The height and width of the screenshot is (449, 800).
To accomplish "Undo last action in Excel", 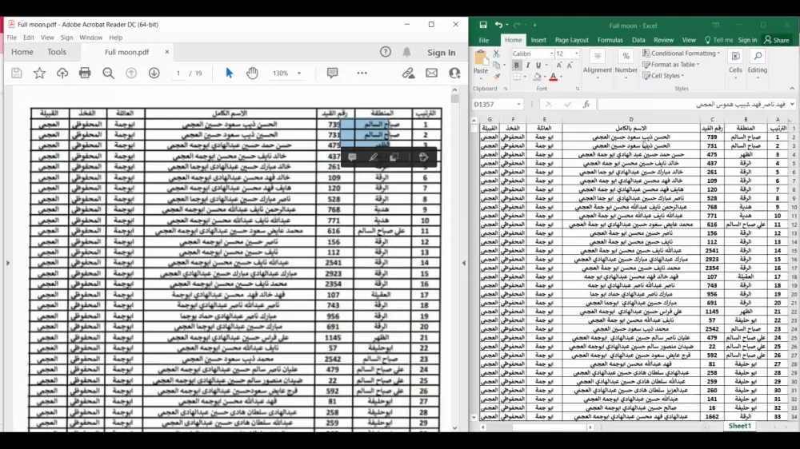I will coord(498,25).
